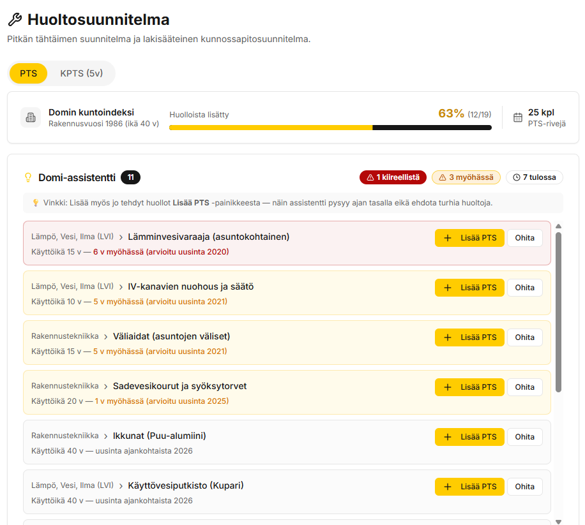Click the text 6 v myöhässä (arvioitu uusinta 2020)
Image resolution: width=585 pixels, height=525 pixels.
(161, 252)
